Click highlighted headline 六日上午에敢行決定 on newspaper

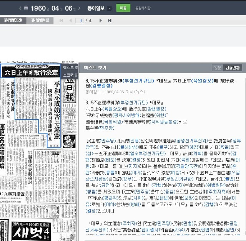tap(31, 73)
